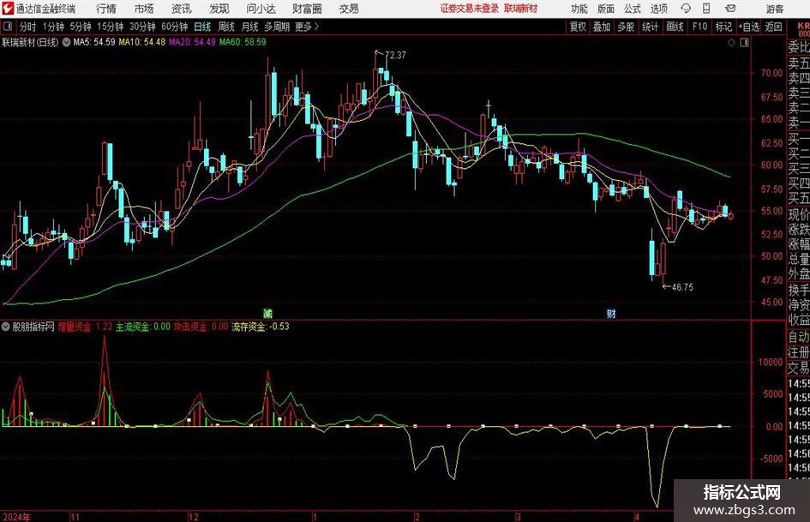Click the blue 财 marker on chart
The height and width of the screenshot is (522, 810).
611,314
